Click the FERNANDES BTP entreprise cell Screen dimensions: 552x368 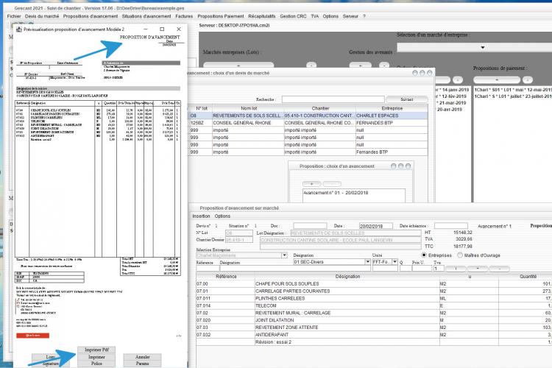[392, 123]
